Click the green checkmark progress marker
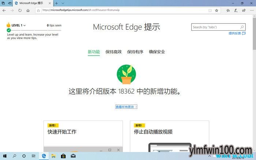The width and height of the screenshot is (256, 160). click(x=9, y=30)
